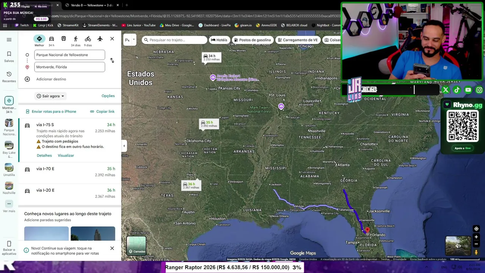This screenshot has width=485, height=273.
Task: Close the Versão 8 — Yellowstone browser tab
Action: pos(118,5)
